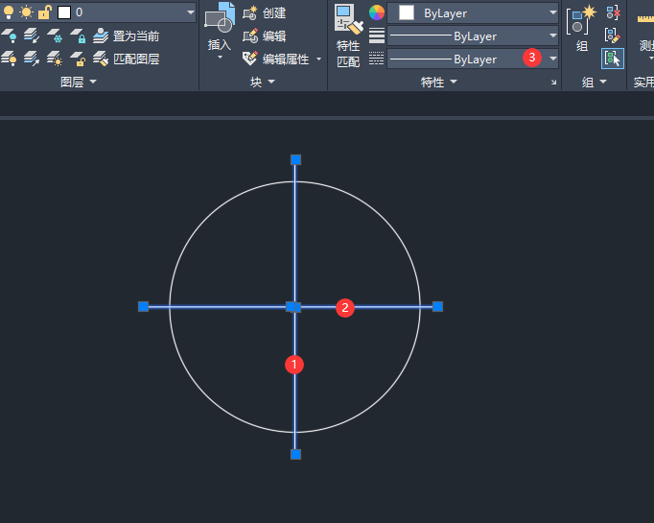
Task: Open the 插入 dropdown arrow
Action: (220, 58)
